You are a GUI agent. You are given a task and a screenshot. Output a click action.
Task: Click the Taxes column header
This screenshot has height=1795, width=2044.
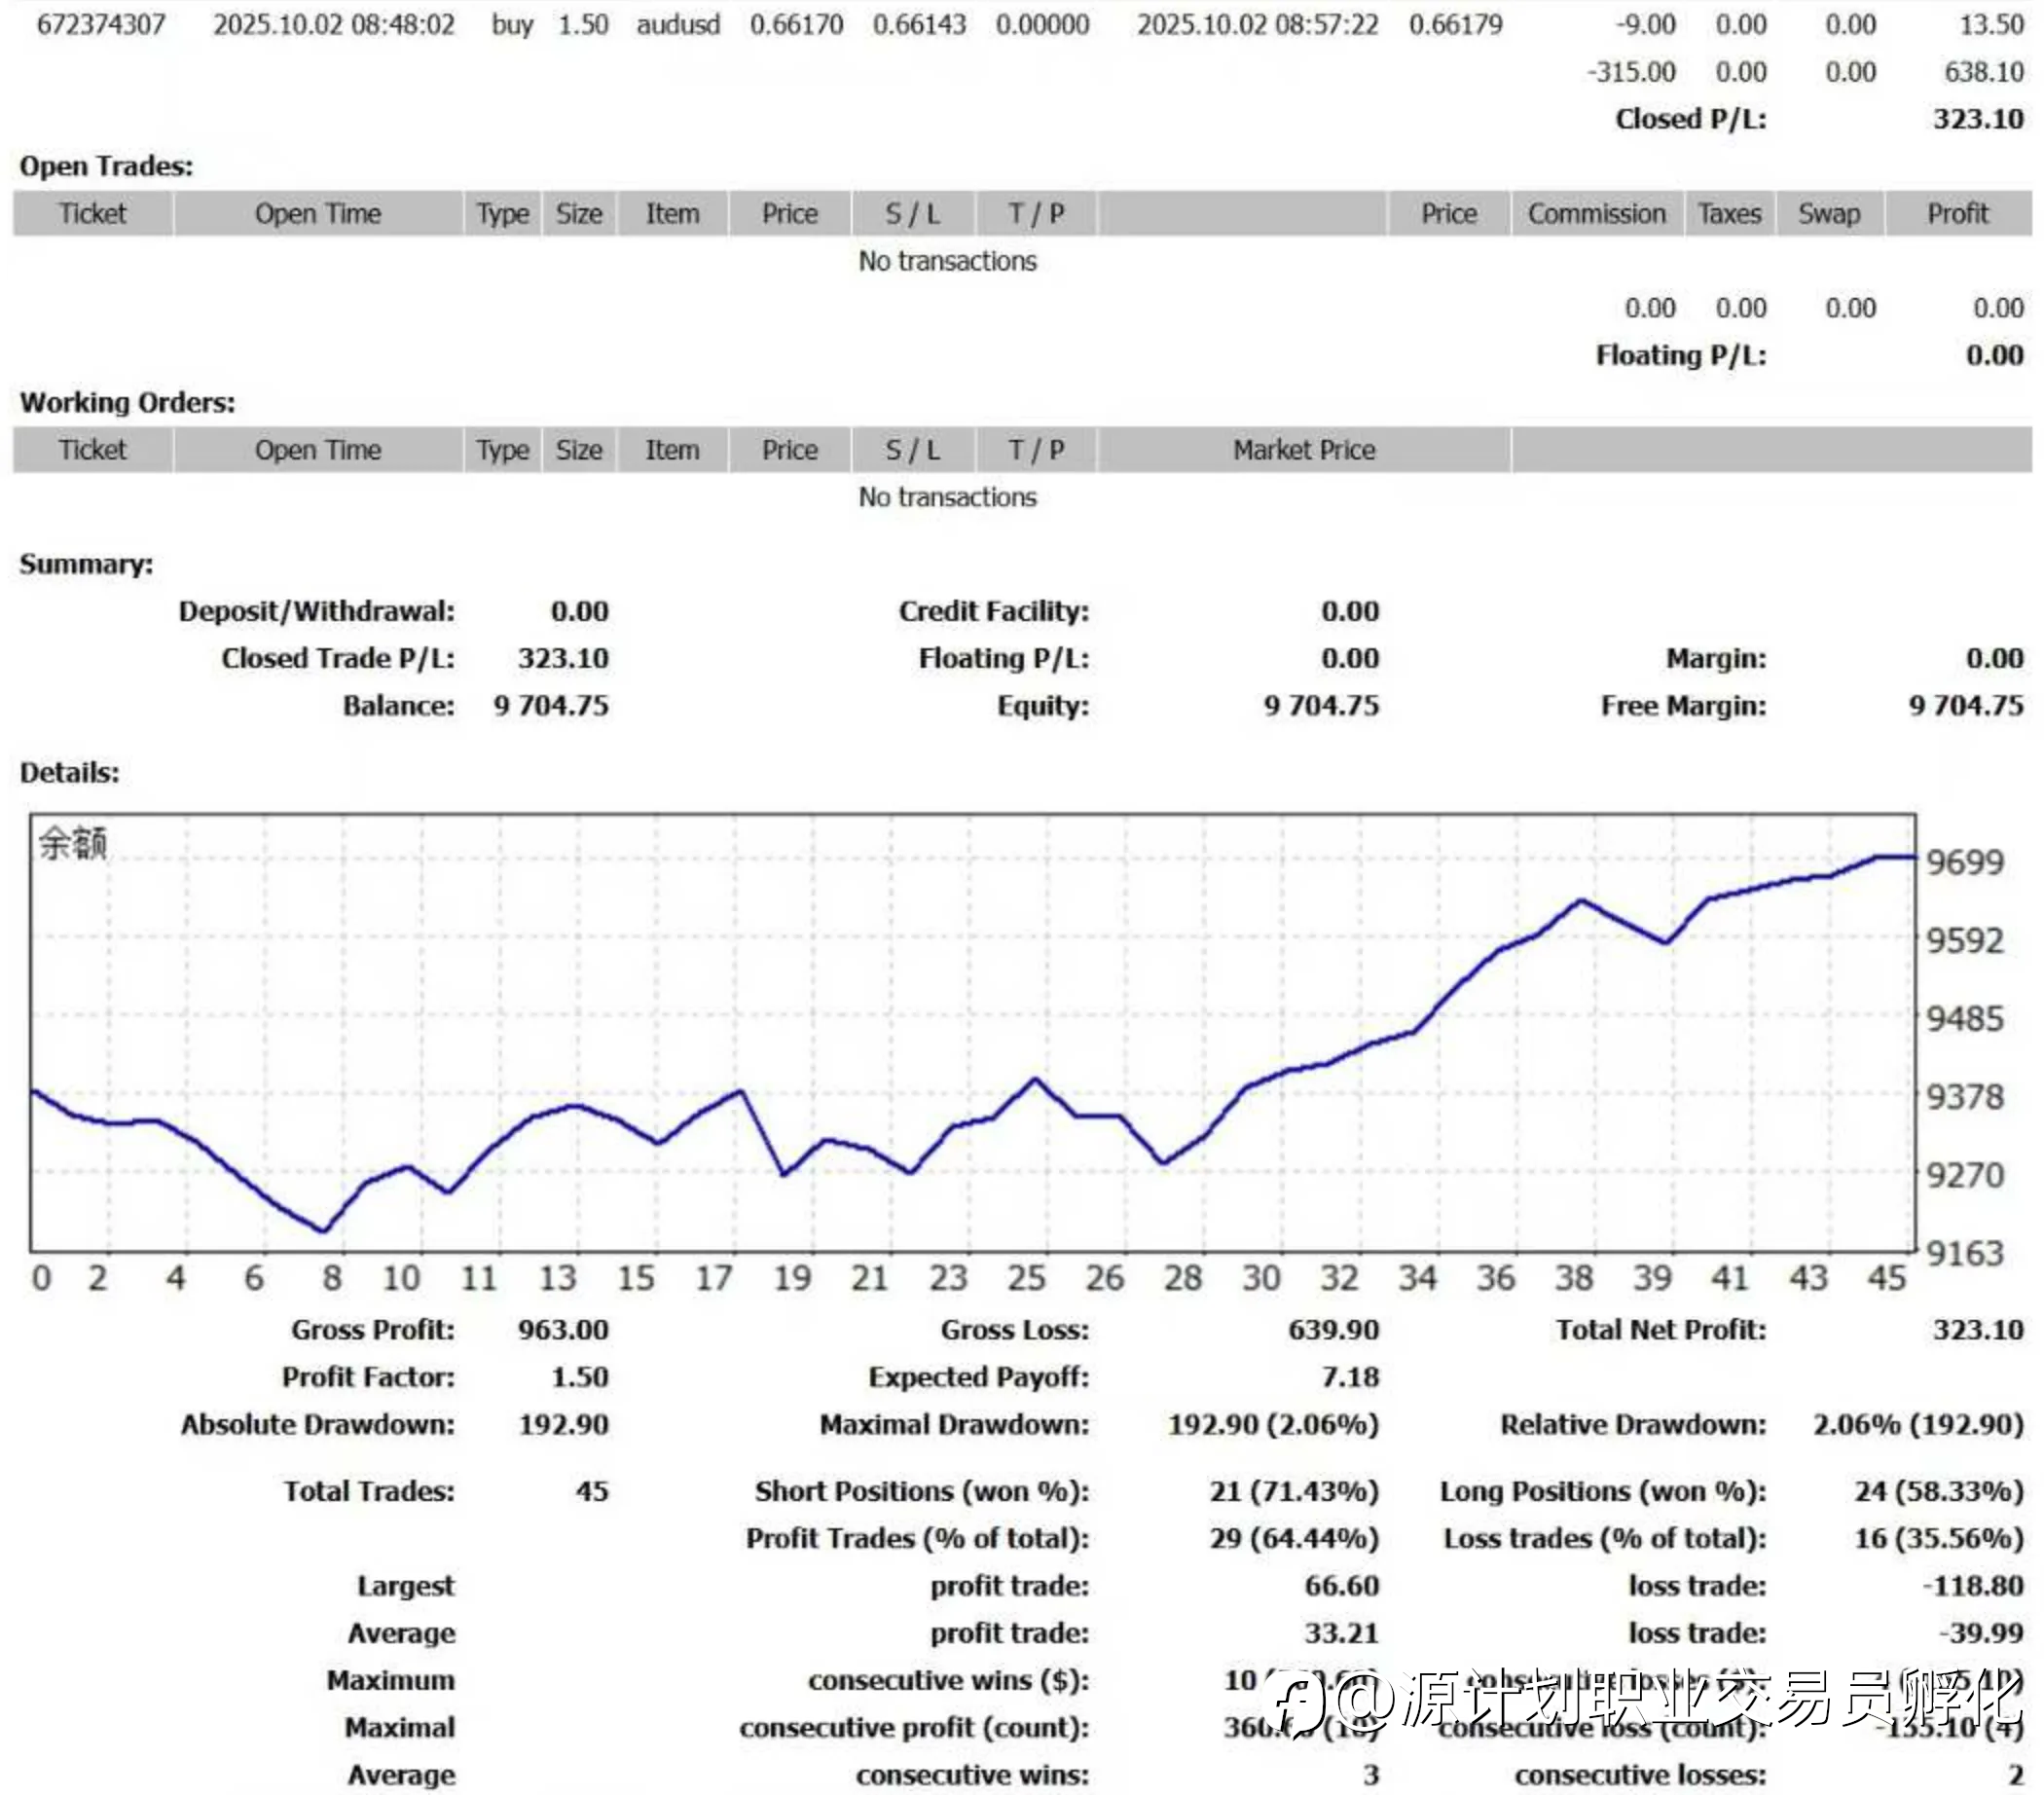(1729, 214)
